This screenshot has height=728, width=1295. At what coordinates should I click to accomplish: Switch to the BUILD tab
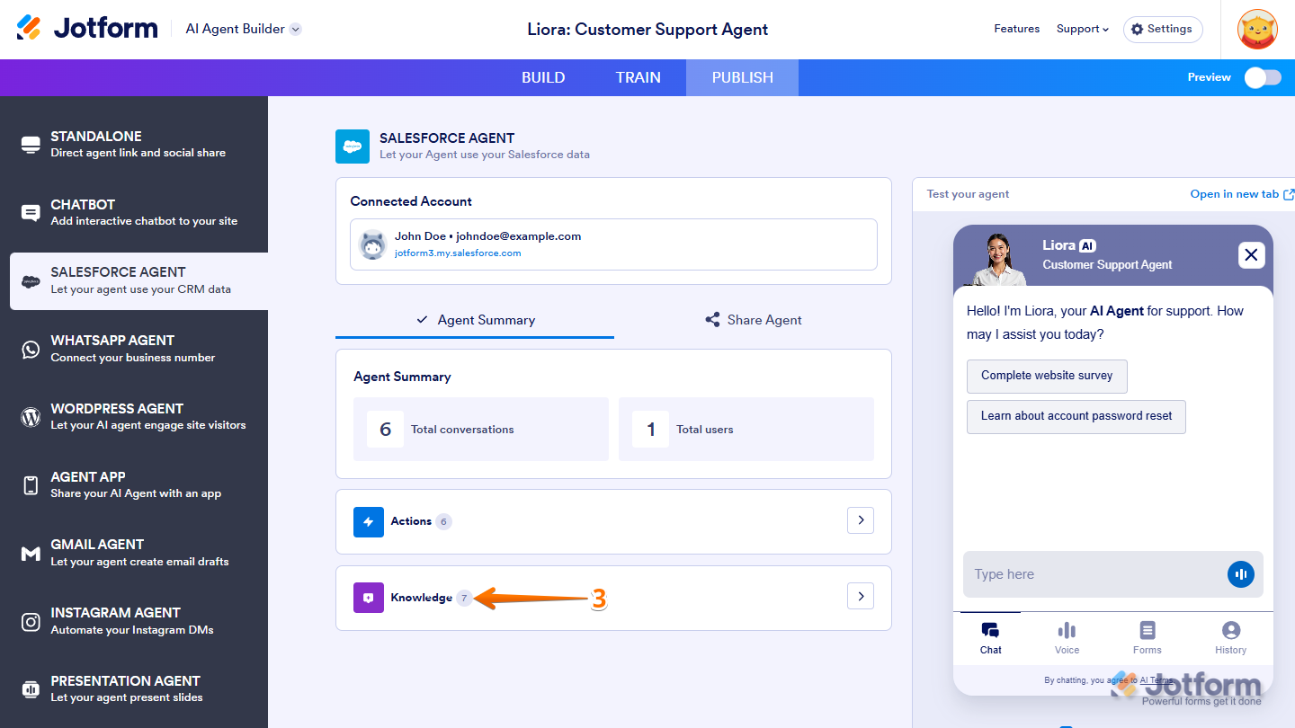tap(543, 77)
